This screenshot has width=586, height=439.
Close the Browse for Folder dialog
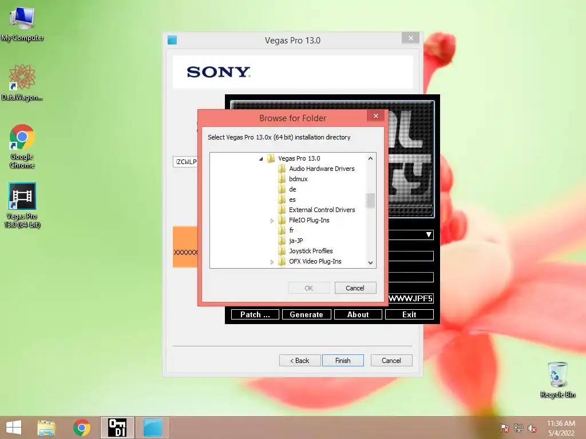pos(376,115)
